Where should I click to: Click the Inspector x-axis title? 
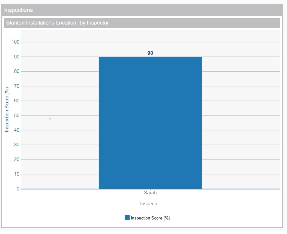pos(150,204)
